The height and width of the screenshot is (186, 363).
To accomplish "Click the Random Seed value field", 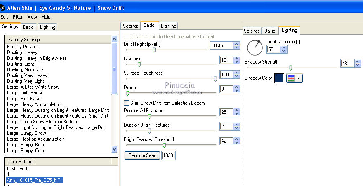I will (168, 155).
